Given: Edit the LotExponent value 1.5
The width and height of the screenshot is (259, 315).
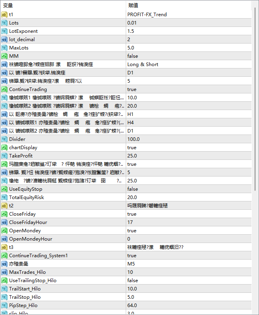Looking at the screenshot, I should pyautogui.click(x=130, y=31).
